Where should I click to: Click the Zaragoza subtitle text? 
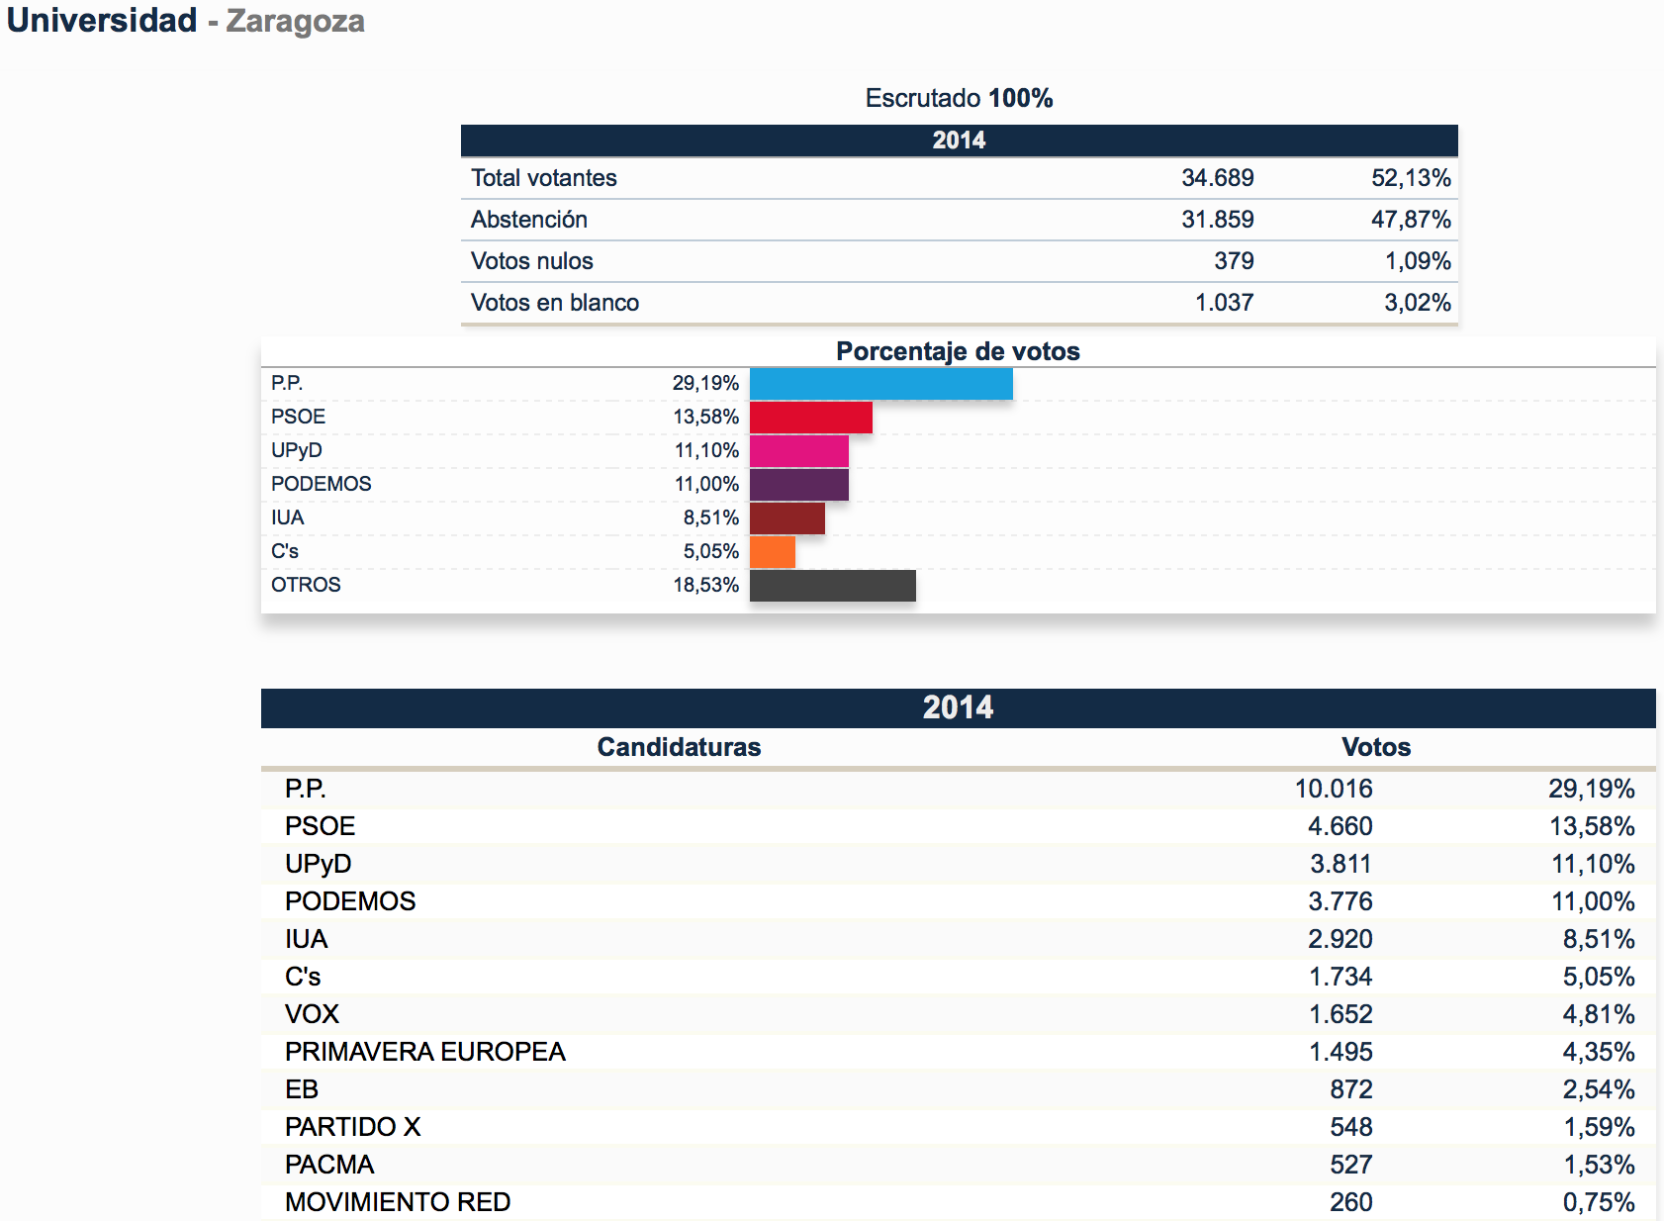pos(295,22)
